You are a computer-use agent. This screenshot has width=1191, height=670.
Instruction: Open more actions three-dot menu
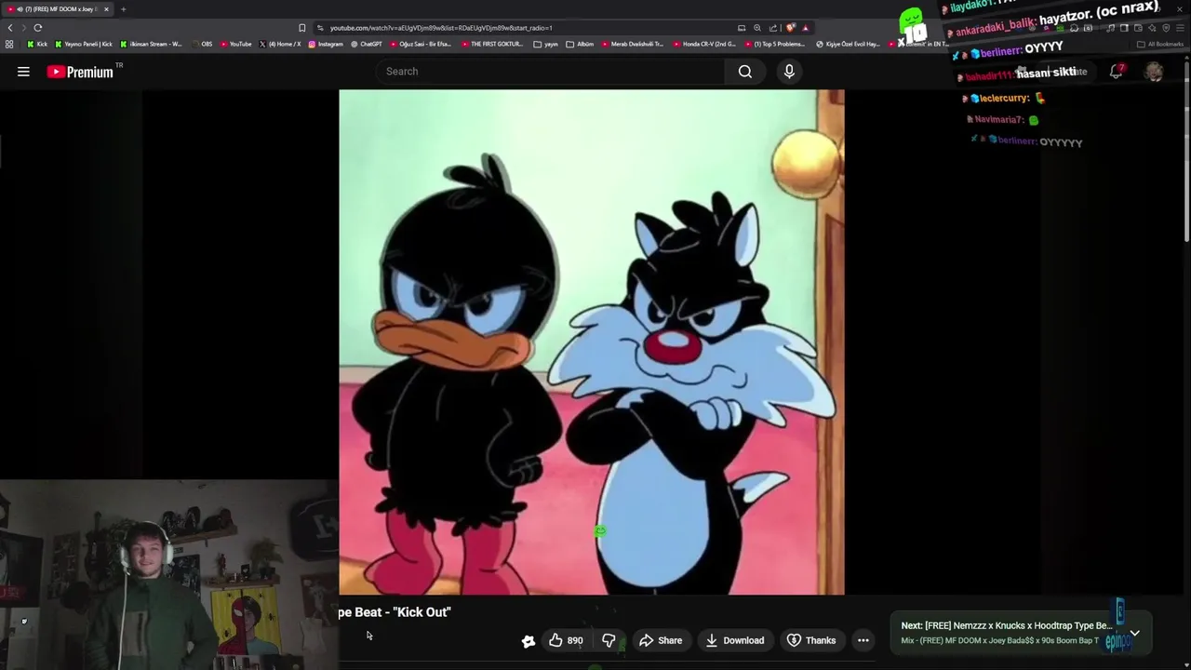pyautogui.click(x=863, y=640)
